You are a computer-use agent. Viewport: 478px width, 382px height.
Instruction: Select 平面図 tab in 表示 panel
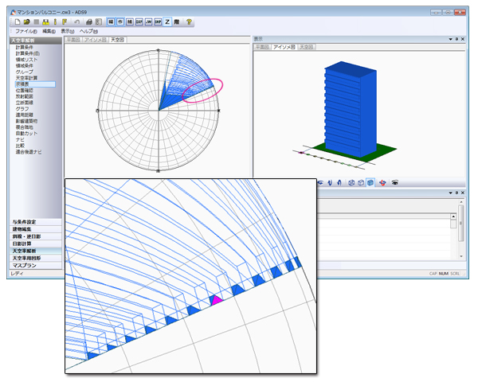pyautogui.click(x=262, y=47)
